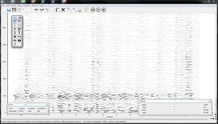The width and height of the screenshot is (218, 124).
Task: Select the single up arrow transpose tool
Action: [19, 33]
